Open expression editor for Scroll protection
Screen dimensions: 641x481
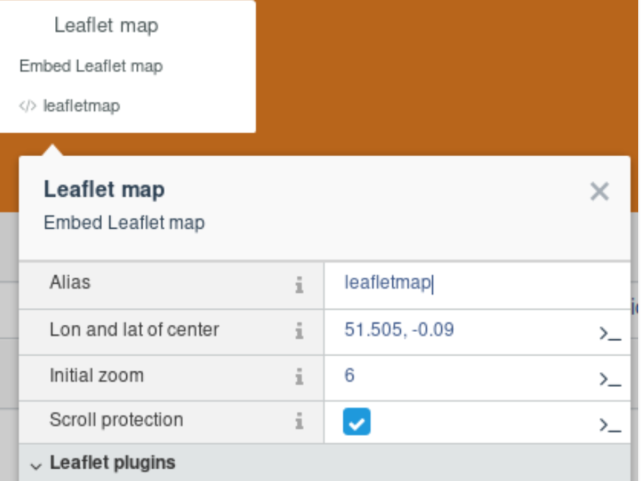pyautogui.click(x=610, y=424)
